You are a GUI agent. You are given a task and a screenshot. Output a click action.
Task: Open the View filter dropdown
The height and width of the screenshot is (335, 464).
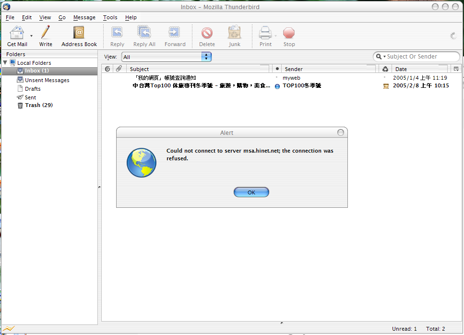point(167,57)
